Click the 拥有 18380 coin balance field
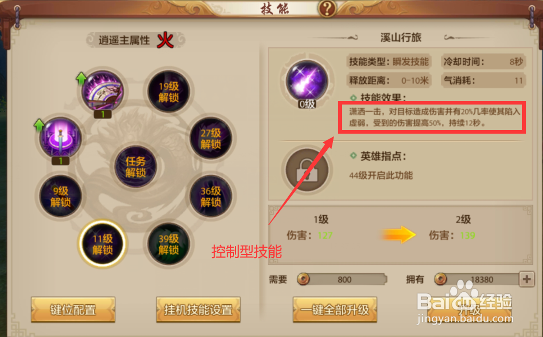The image size is (543, 337). [x=477, y=279]
